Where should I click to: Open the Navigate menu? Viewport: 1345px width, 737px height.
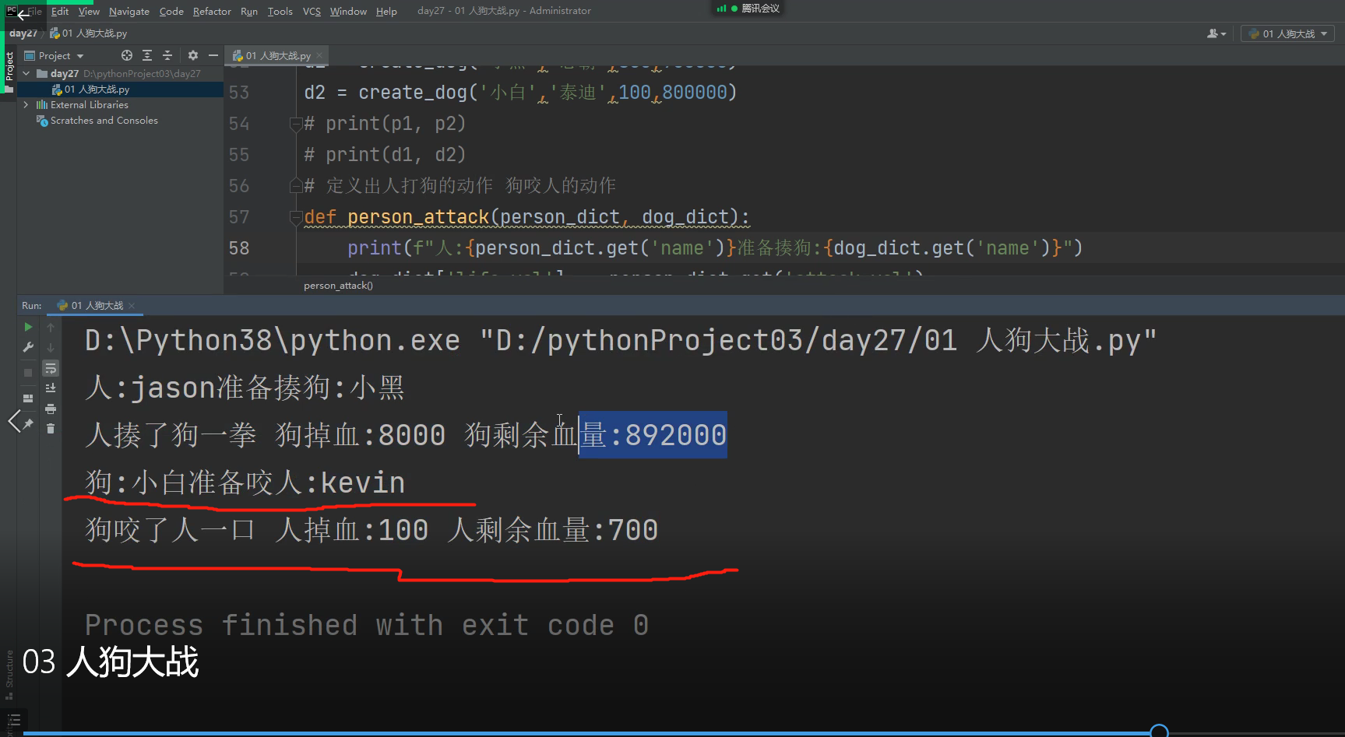click(x=129, y=11)
